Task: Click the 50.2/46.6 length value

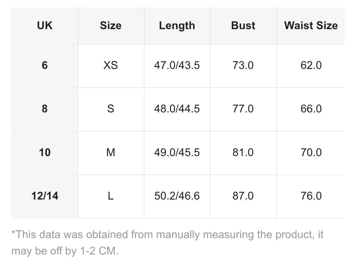Action: [177, 196]
